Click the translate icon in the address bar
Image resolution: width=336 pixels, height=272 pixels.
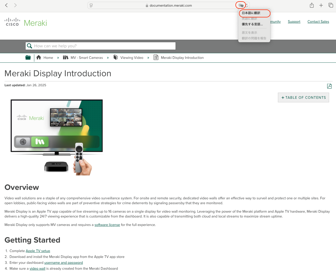241,5
